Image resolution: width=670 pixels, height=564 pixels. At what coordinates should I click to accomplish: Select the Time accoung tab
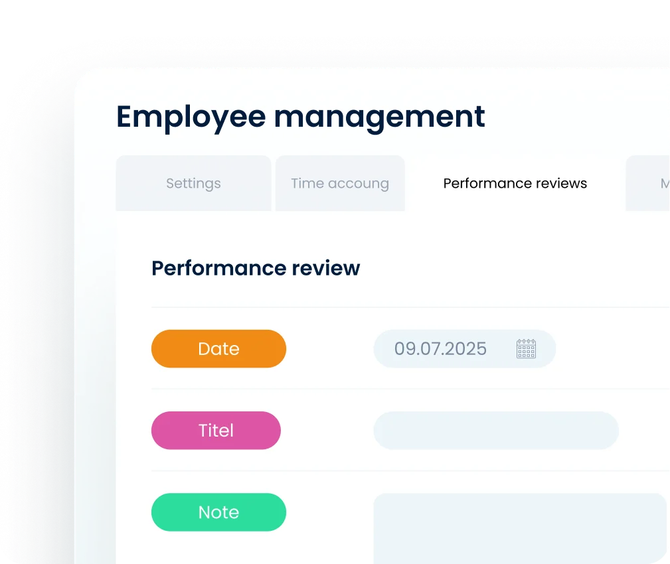click(x=339, y=183)
